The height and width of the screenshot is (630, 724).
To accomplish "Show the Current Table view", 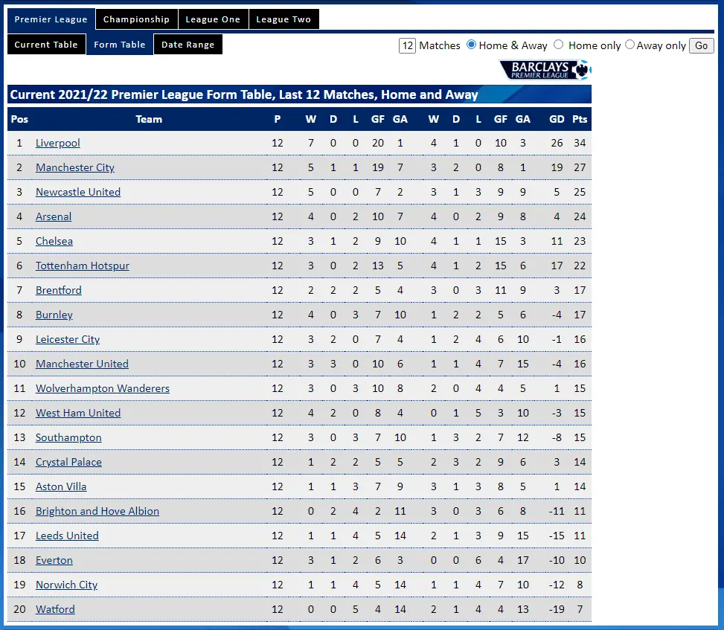I will [x=46, y=45].
